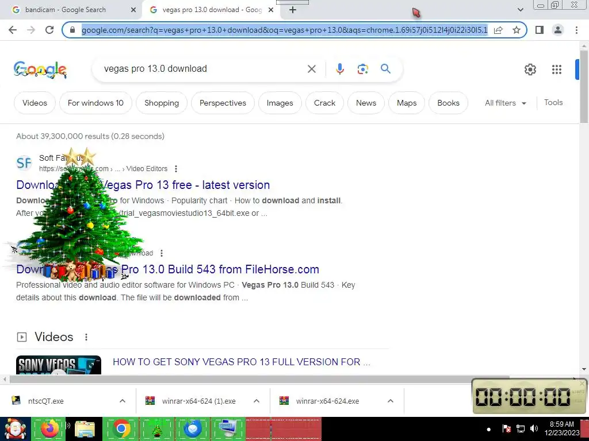Screen dimensions: 589x441
Task: Go back to the previous page
Action: (x=13, y=30)
